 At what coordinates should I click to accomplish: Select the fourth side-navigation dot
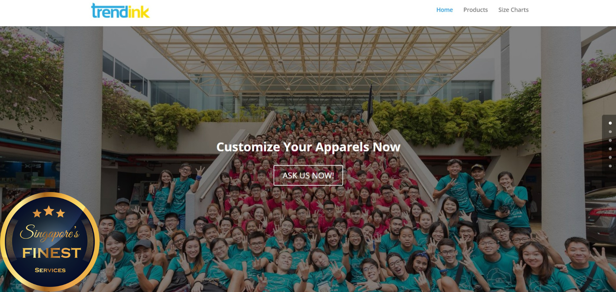pyautogui.click(x=610, y=149)
